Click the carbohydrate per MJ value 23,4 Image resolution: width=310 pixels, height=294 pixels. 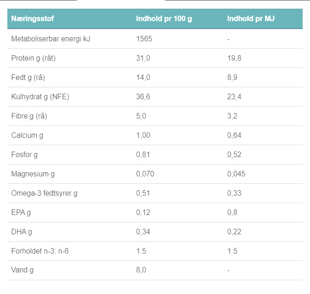pyautogui.click(x=234, y=96)
